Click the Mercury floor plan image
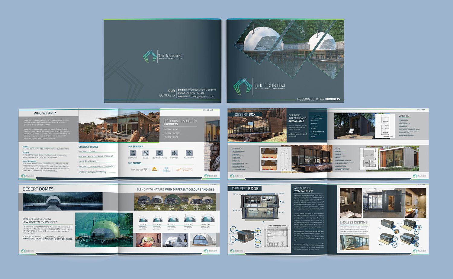 385,126
